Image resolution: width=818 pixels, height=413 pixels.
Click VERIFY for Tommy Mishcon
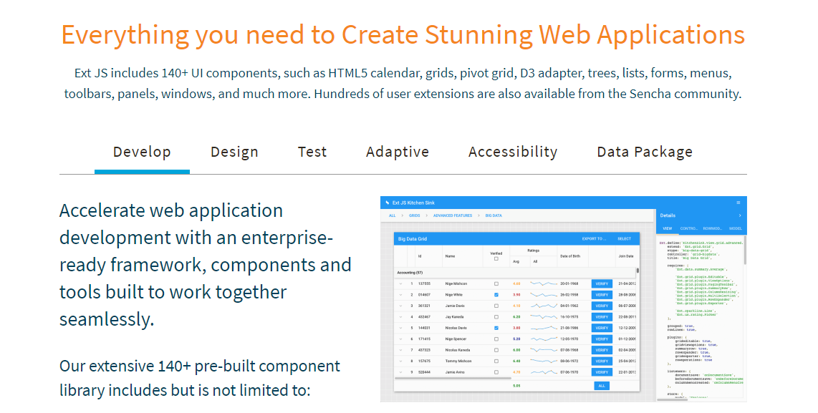602,361
